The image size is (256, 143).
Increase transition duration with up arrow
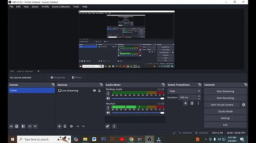[199, 96]
